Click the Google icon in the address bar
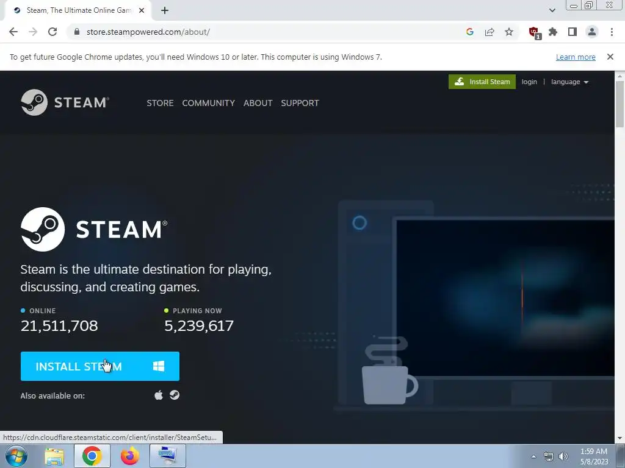This screenshot has height=468, width=625. (470, 32)
